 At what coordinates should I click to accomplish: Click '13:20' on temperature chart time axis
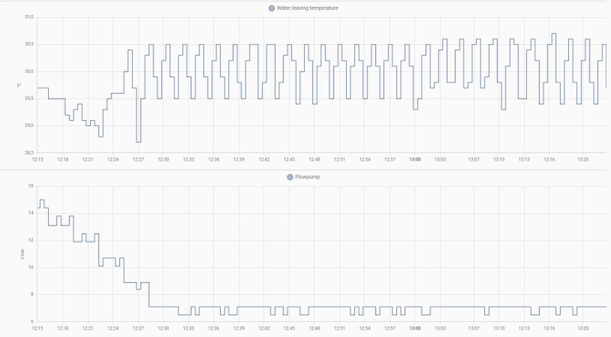tap(583, 160)
